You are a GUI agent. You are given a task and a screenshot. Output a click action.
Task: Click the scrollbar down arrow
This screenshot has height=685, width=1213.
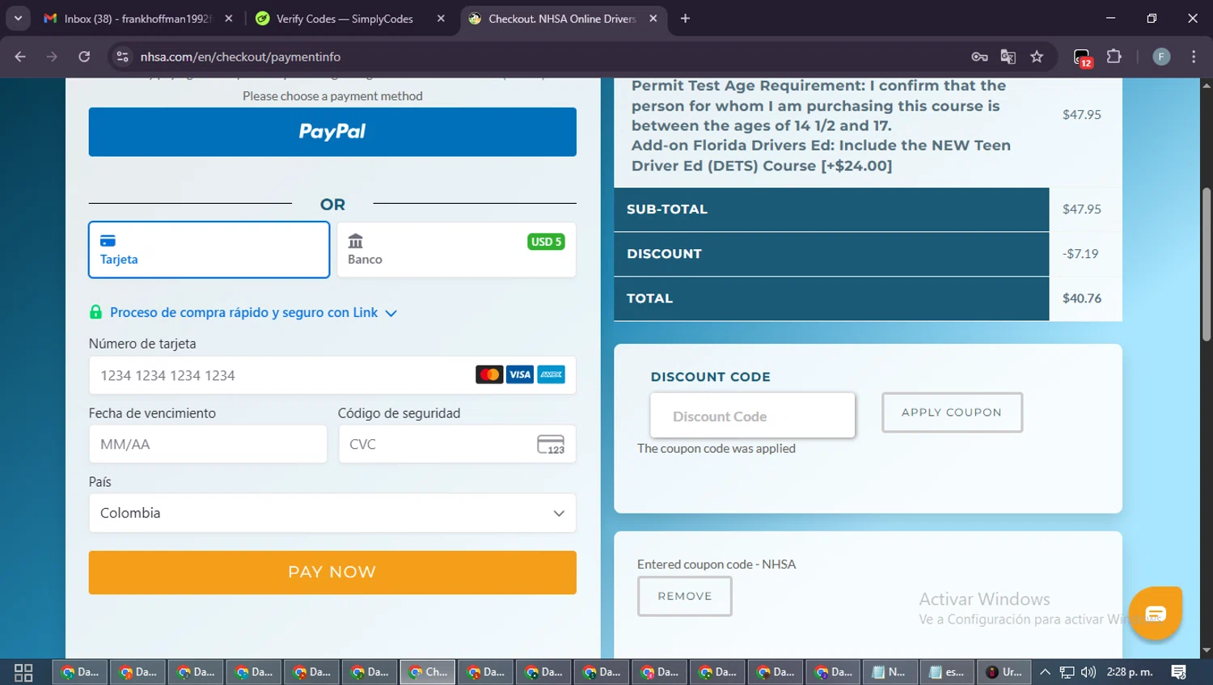click(1207, 650)
